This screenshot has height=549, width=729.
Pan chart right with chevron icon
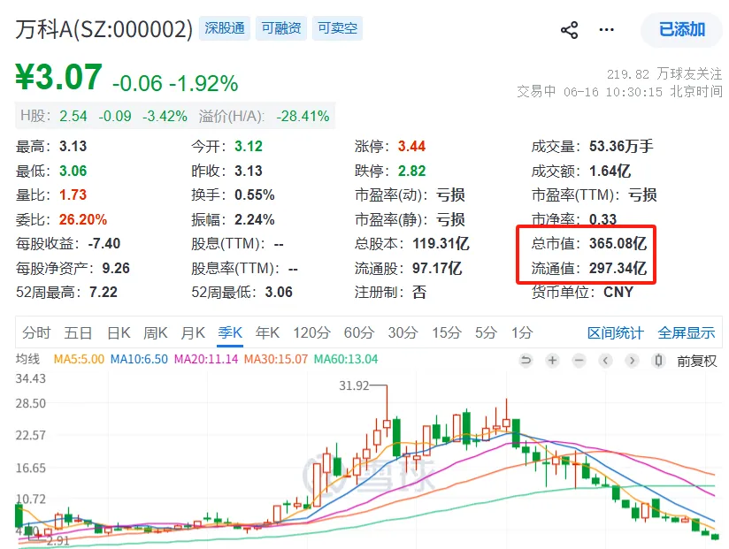(x=632, y=360)
